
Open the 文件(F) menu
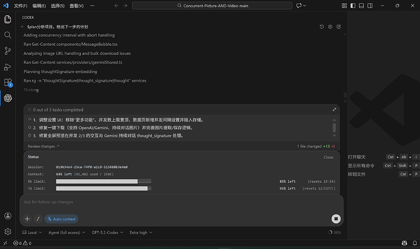pos(21,5)
